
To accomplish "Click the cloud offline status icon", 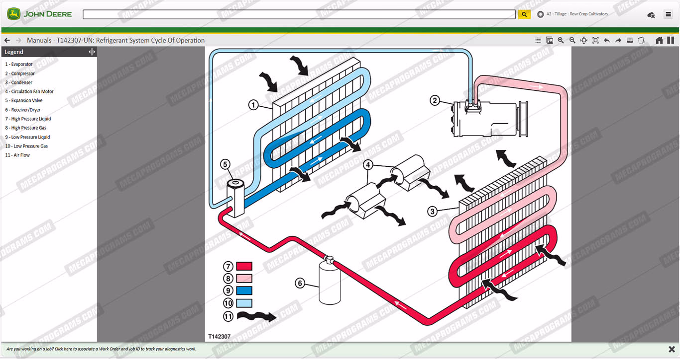I will [651, 15].
